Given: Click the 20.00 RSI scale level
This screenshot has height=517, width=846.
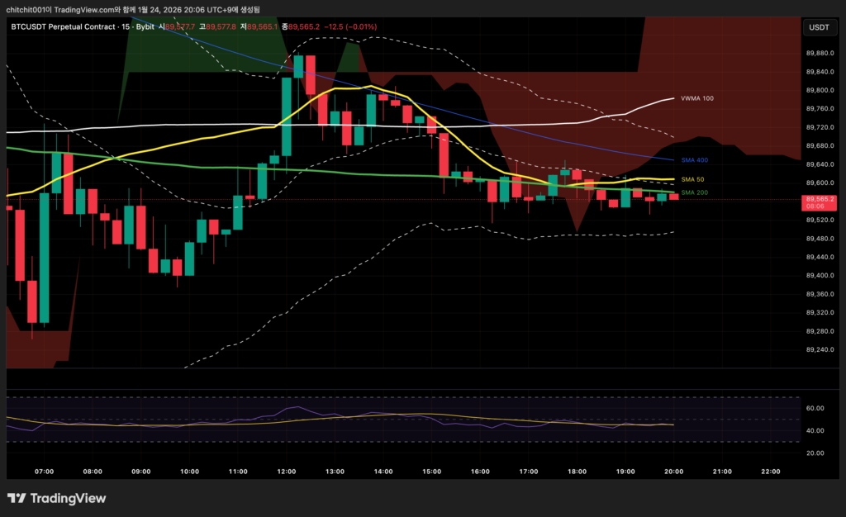Looking at the screenshot, I should (x=815, y=453).
